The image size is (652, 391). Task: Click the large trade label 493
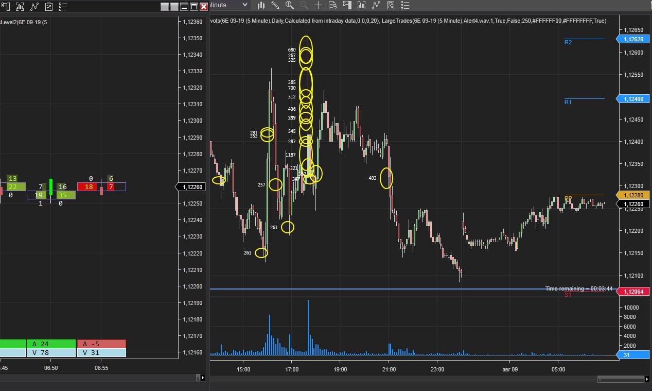tap(373, 178)
